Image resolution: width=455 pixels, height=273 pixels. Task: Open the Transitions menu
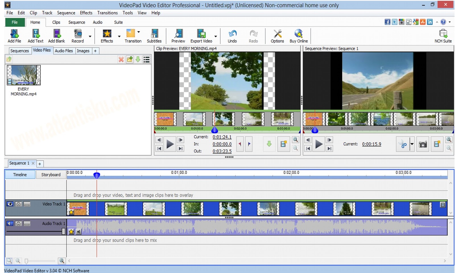(107, 13)
